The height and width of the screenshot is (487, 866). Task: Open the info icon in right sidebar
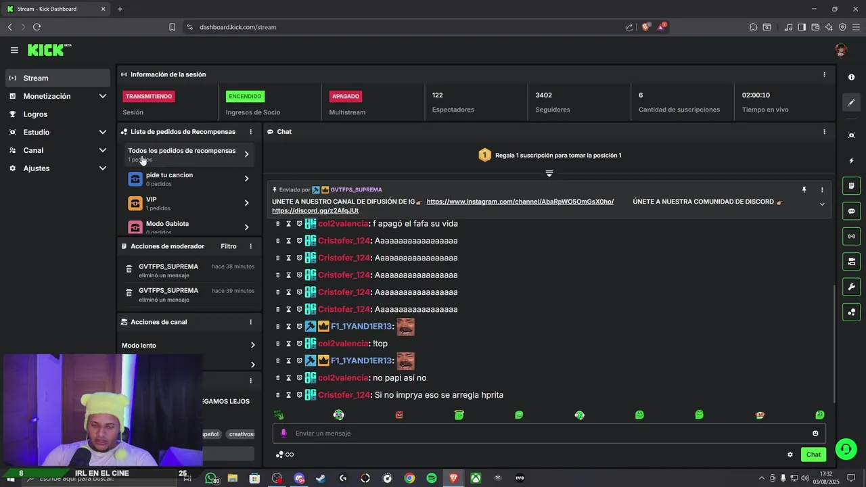(852, 77)
